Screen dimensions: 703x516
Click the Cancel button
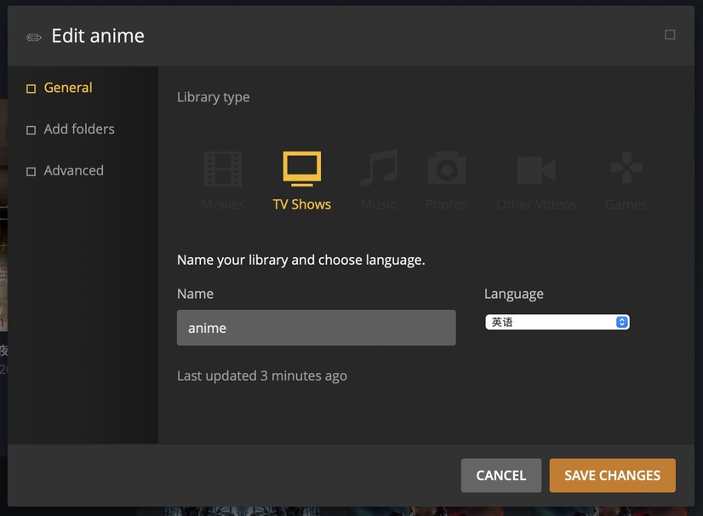click(x=500, y=475)
